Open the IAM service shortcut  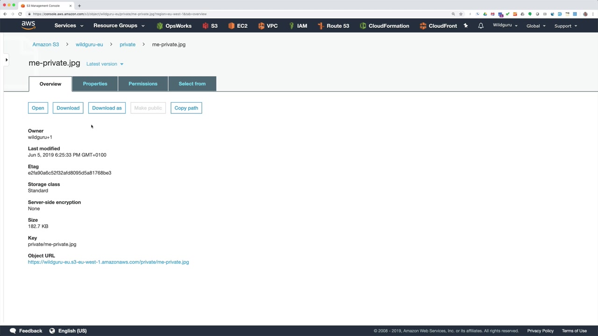click(x=298, y=26)
